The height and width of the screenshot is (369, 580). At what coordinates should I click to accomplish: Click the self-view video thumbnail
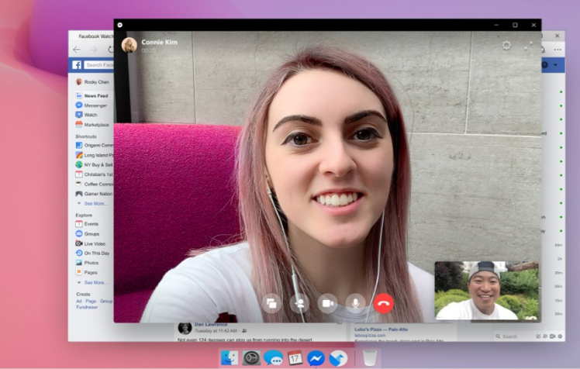point(487,290)
